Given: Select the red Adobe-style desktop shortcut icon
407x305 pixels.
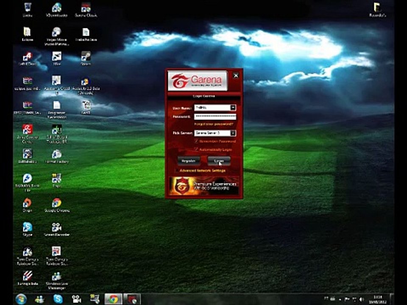Looking at the screenshot, I should pos(27,133).
